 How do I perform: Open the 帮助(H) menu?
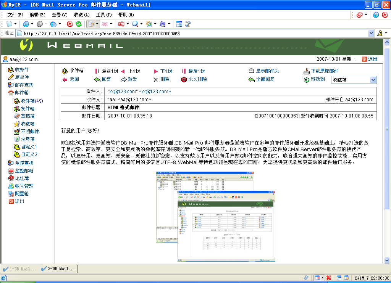coord(126,15)
